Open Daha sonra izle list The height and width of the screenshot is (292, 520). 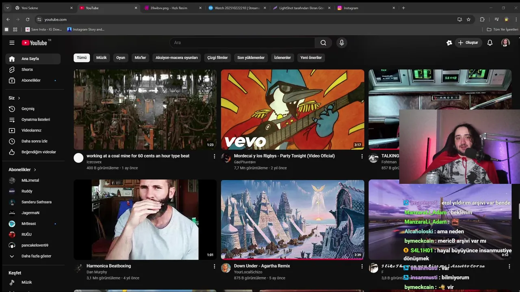click(33, 141)
